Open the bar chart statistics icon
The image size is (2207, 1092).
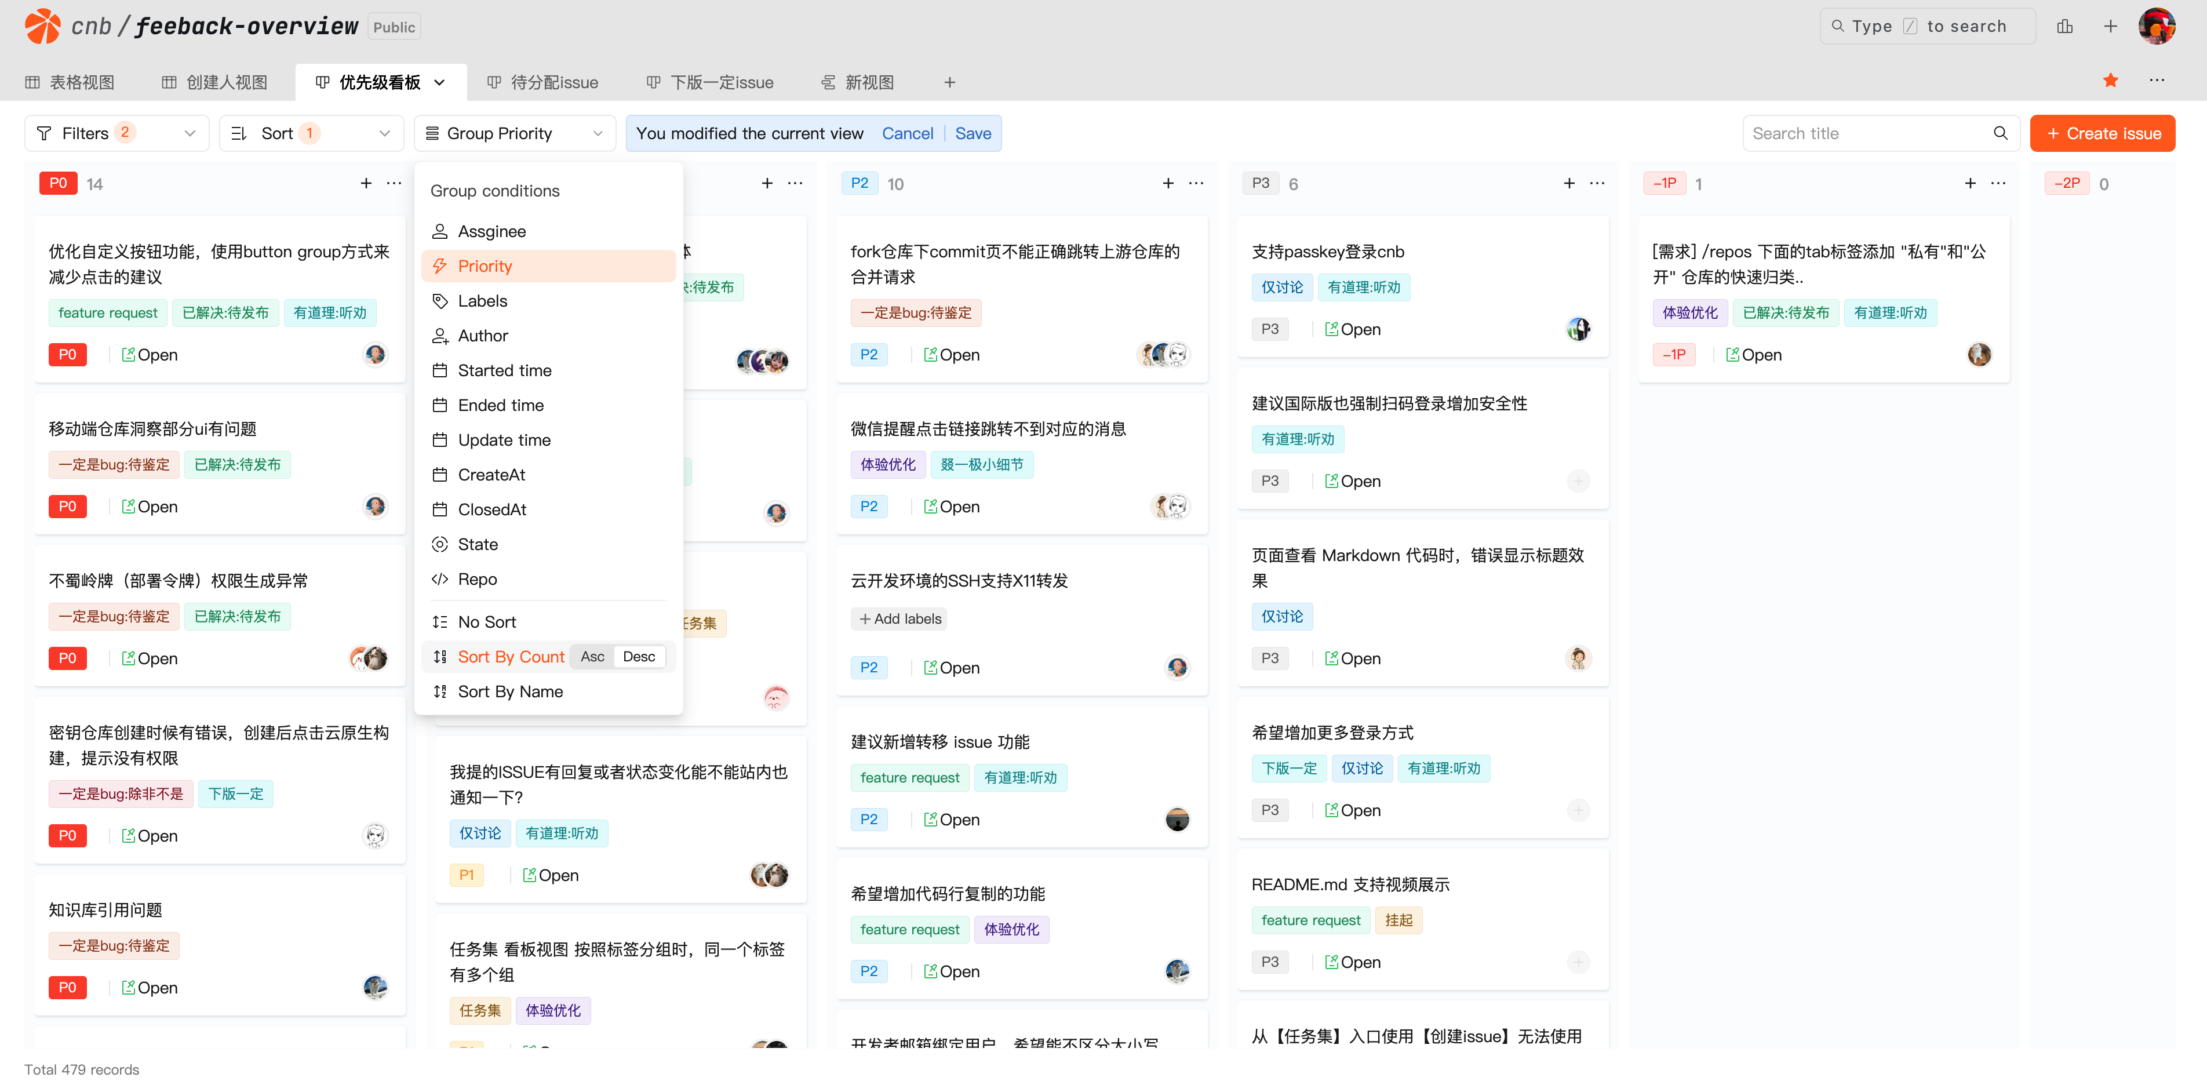pyautogui.click(x=2065, y=27)
